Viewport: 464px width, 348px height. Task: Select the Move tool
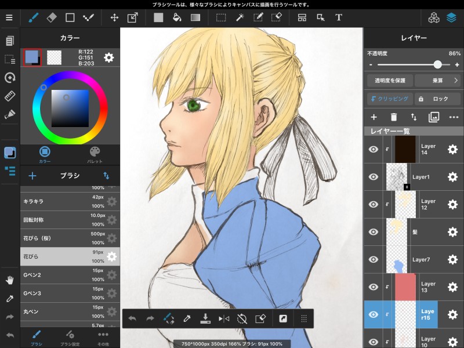point(114,18)
